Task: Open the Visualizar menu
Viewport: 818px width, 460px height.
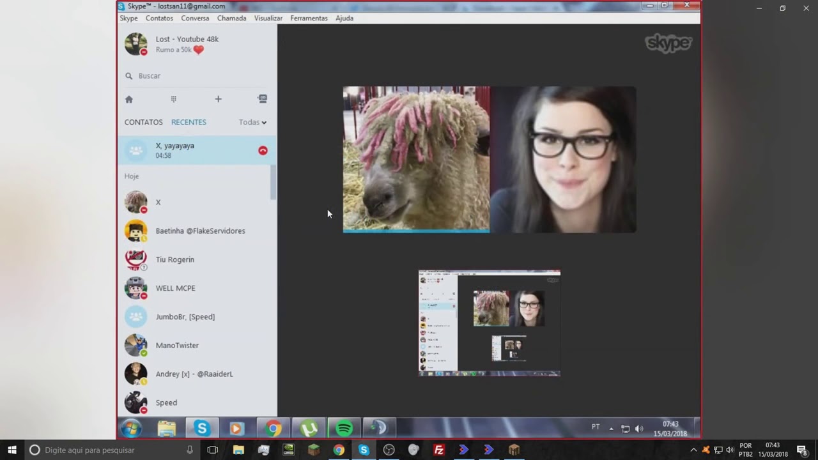Action: pyautogui.click(x=268, y=19)
